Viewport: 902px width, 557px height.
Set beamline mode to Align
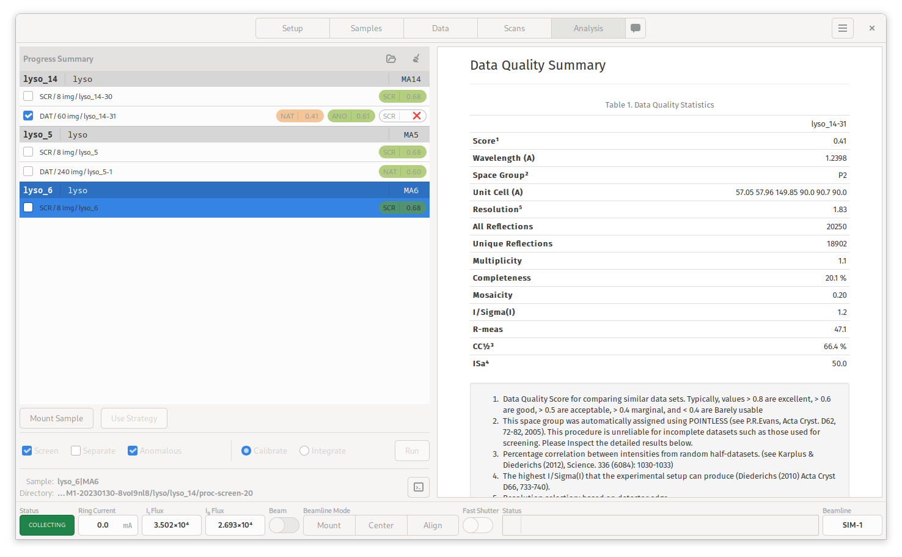coord(433,525)
